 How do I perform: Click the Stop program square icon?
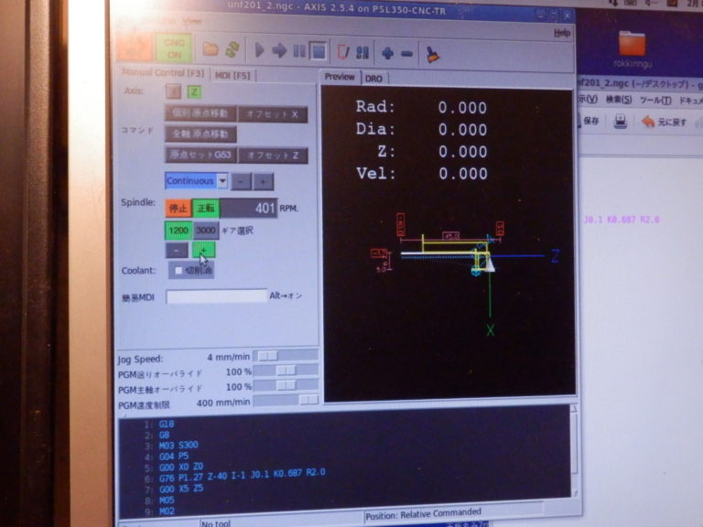click(318, 51)
